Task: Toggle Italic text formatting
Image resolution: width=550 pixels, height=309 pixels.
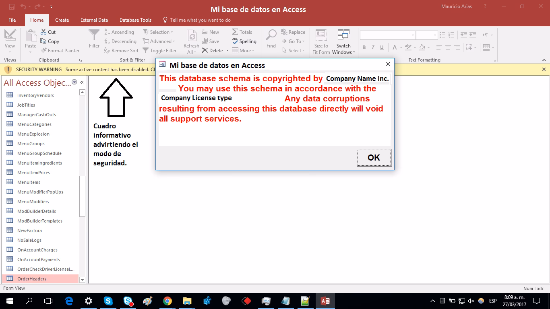Action: 373,47
